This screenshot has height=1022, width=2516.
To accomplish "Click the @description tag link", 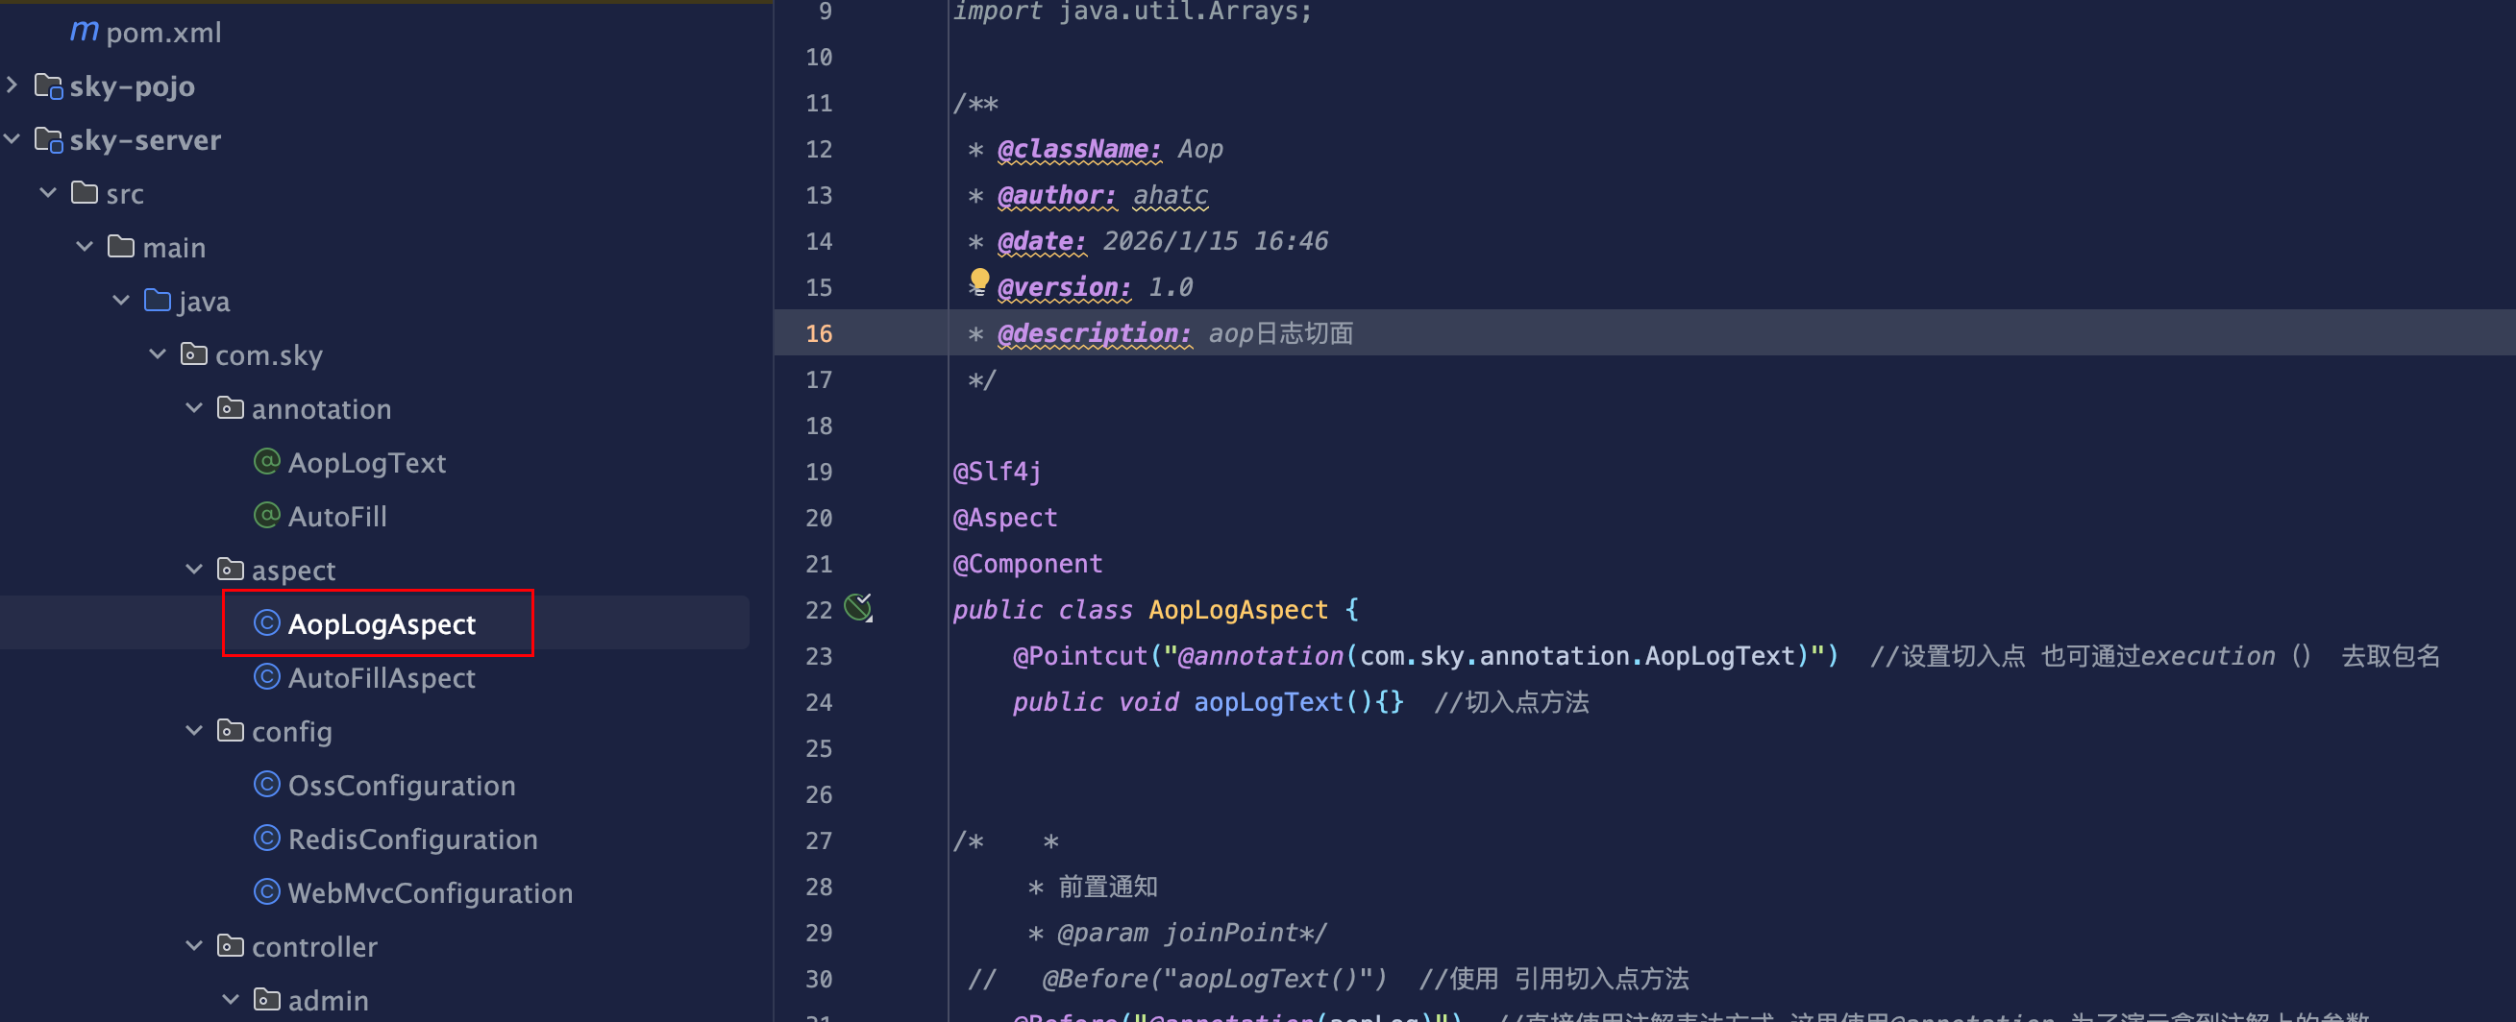I will pyautogui.click(x=1094, y=333).
